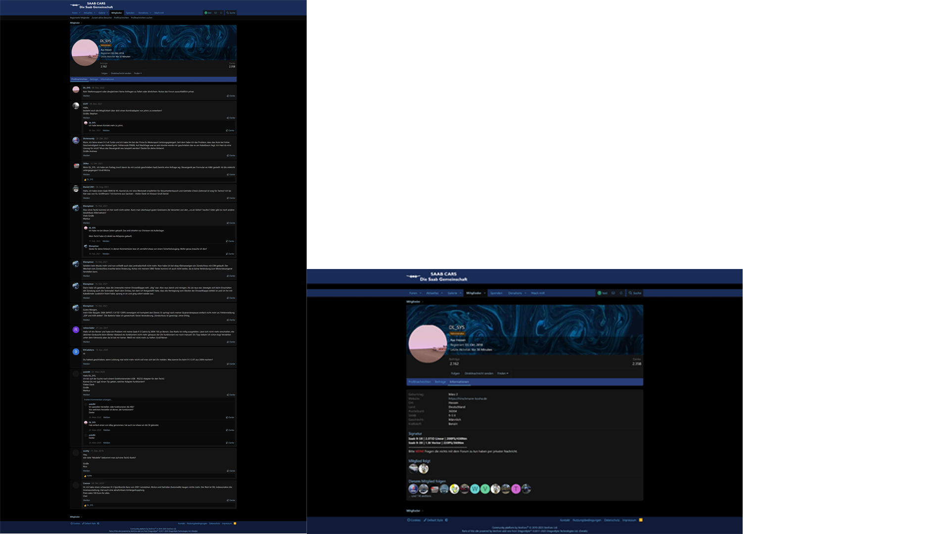Image resolution: width=950 pixels, height=534 pixels.
Task: Click Profilnachrichten suchen sub-navigation link
Action: 142,18
